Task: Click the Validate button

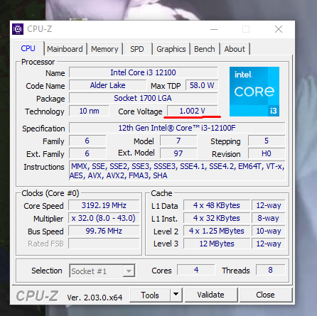Action: click(211, 295)
